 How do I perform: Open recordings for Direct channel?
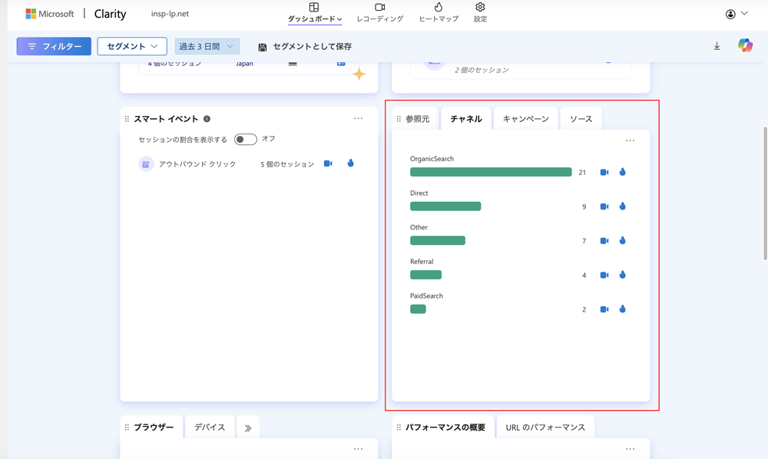[604, 206]
